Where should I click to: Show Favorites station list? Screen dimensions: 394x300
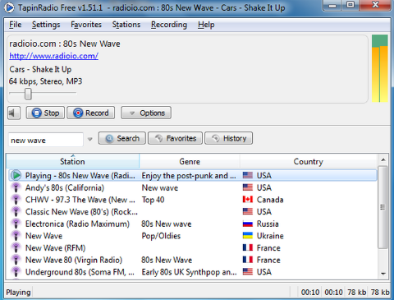[x=175, y=138]
